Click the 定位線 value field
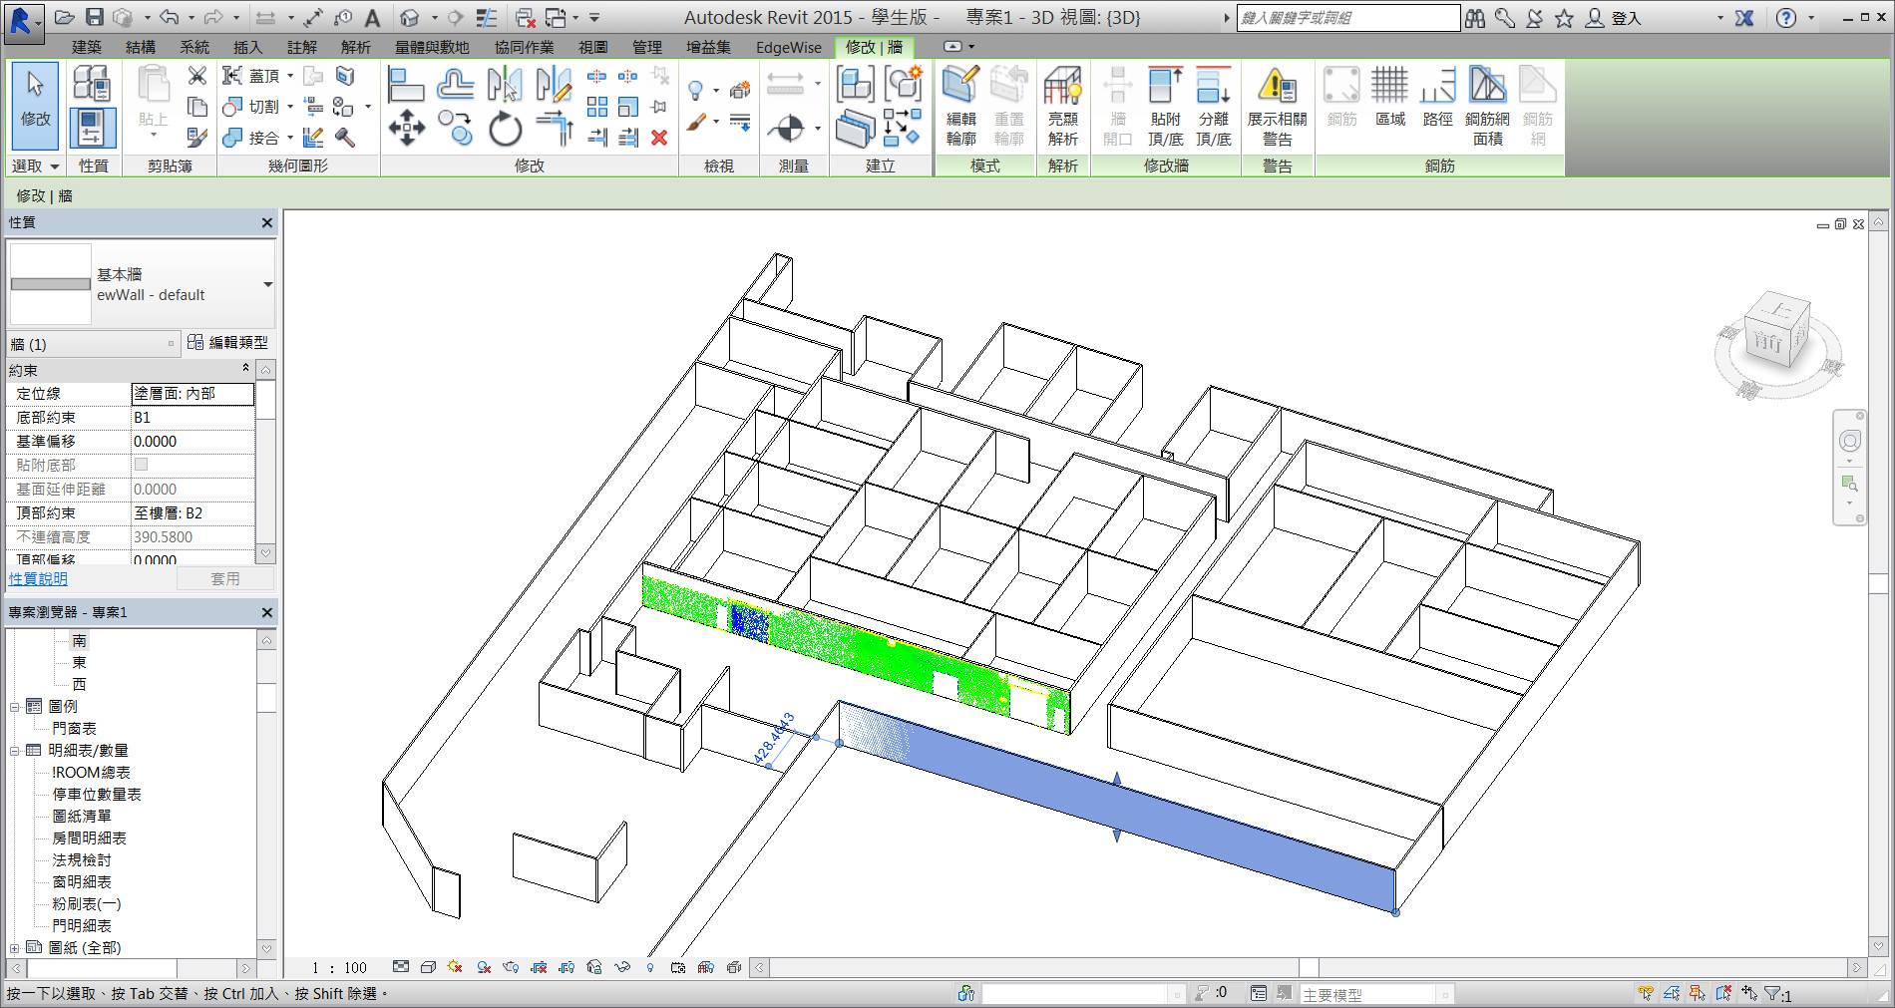This screenshot has height=1008, width=1895. pyautogui.click(x=192, y=394)
